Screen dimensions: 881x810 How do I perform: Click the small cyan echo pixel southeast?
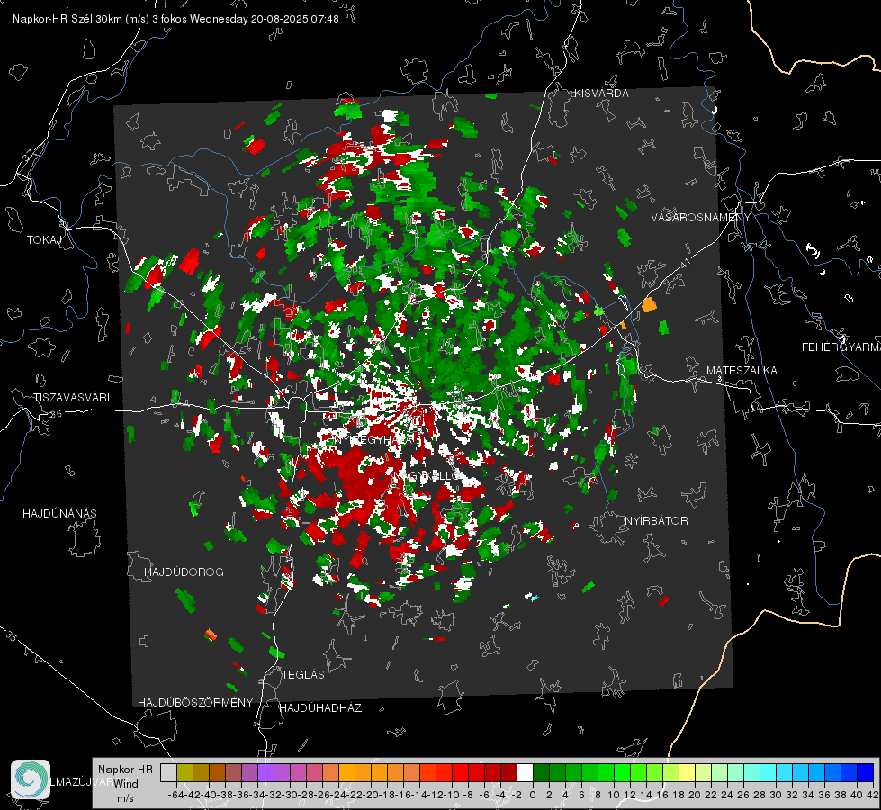coord(535,598)
